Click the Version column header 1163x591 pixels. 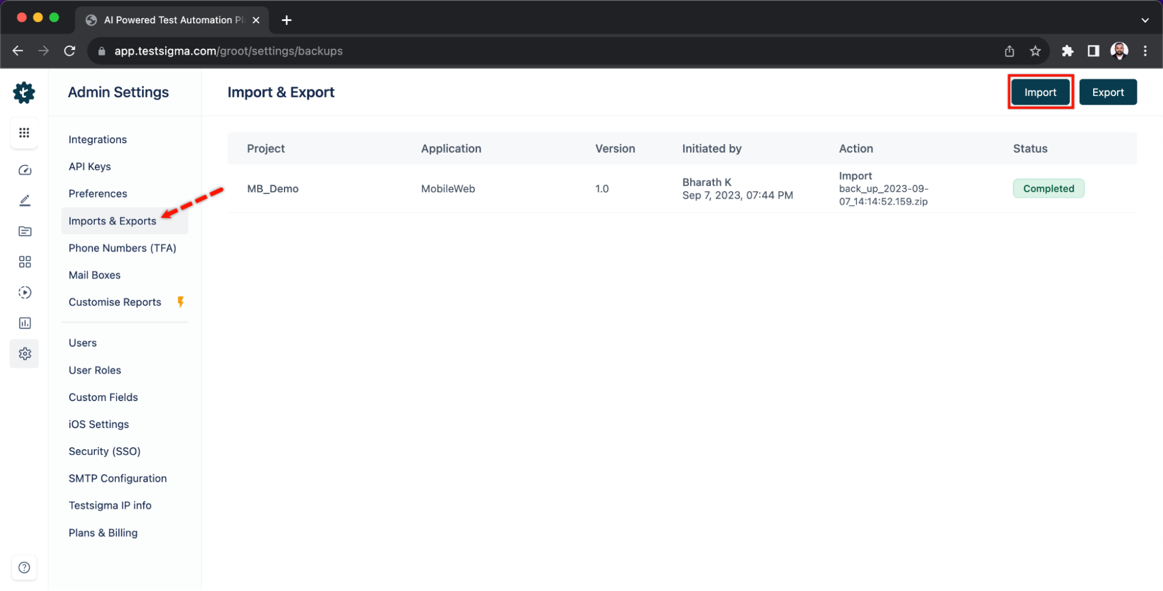coord(615,149)
